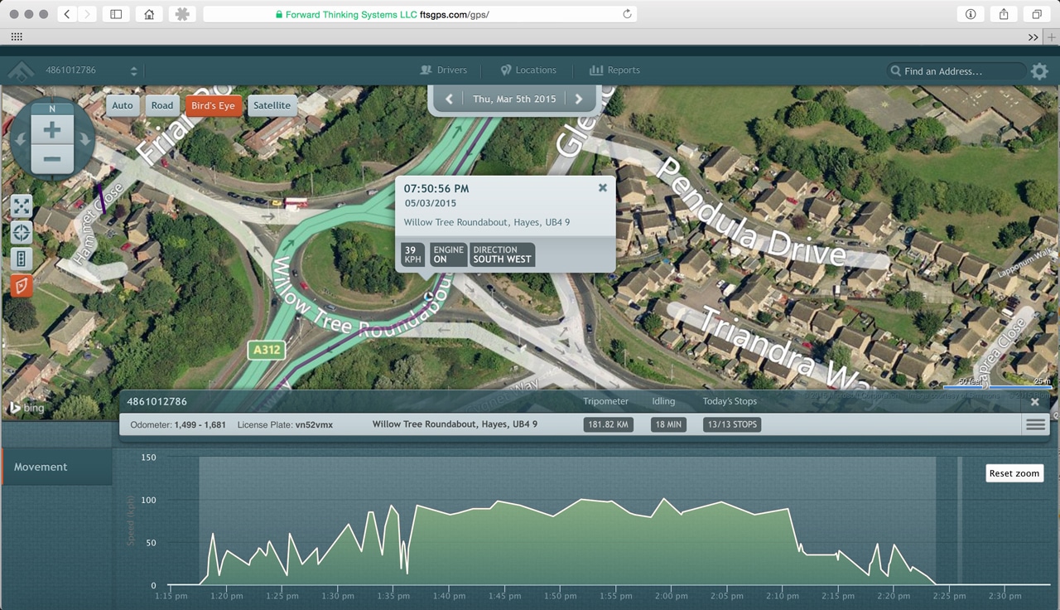This screenshot has height=610, width=1060.
Task: Open new tab plus button
Action: 1052,36
